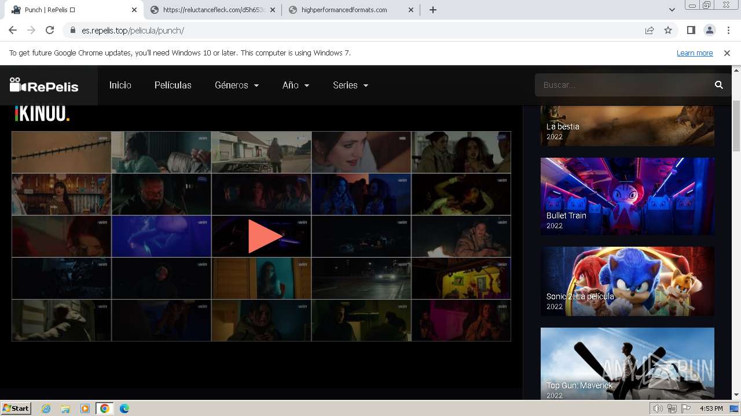Image resolution: width=741 pixels, height=416 pixels.
Task: Click the address bar URL
Action: pyautogui.click(x=133, y=30)
